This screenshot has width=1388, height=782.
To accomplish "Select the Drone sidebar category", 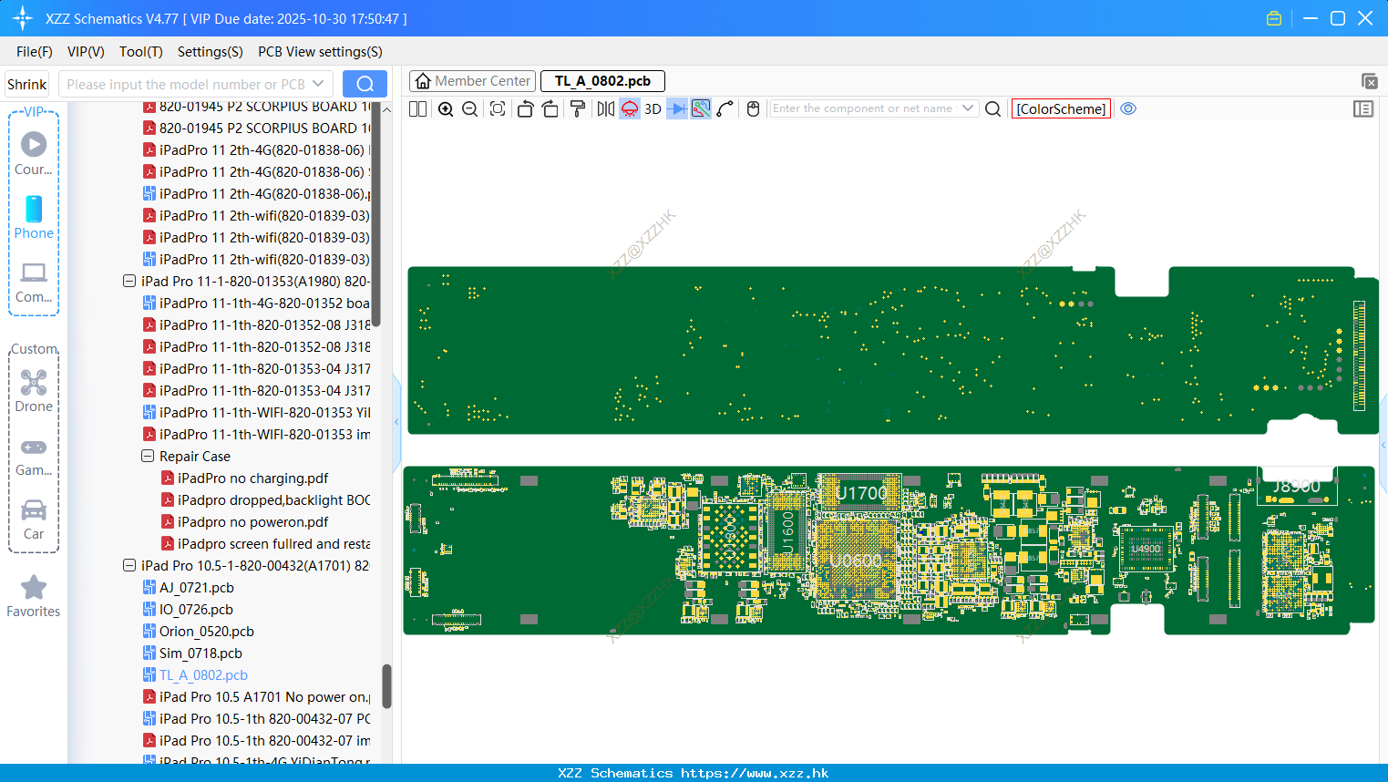I will point(34,390).
